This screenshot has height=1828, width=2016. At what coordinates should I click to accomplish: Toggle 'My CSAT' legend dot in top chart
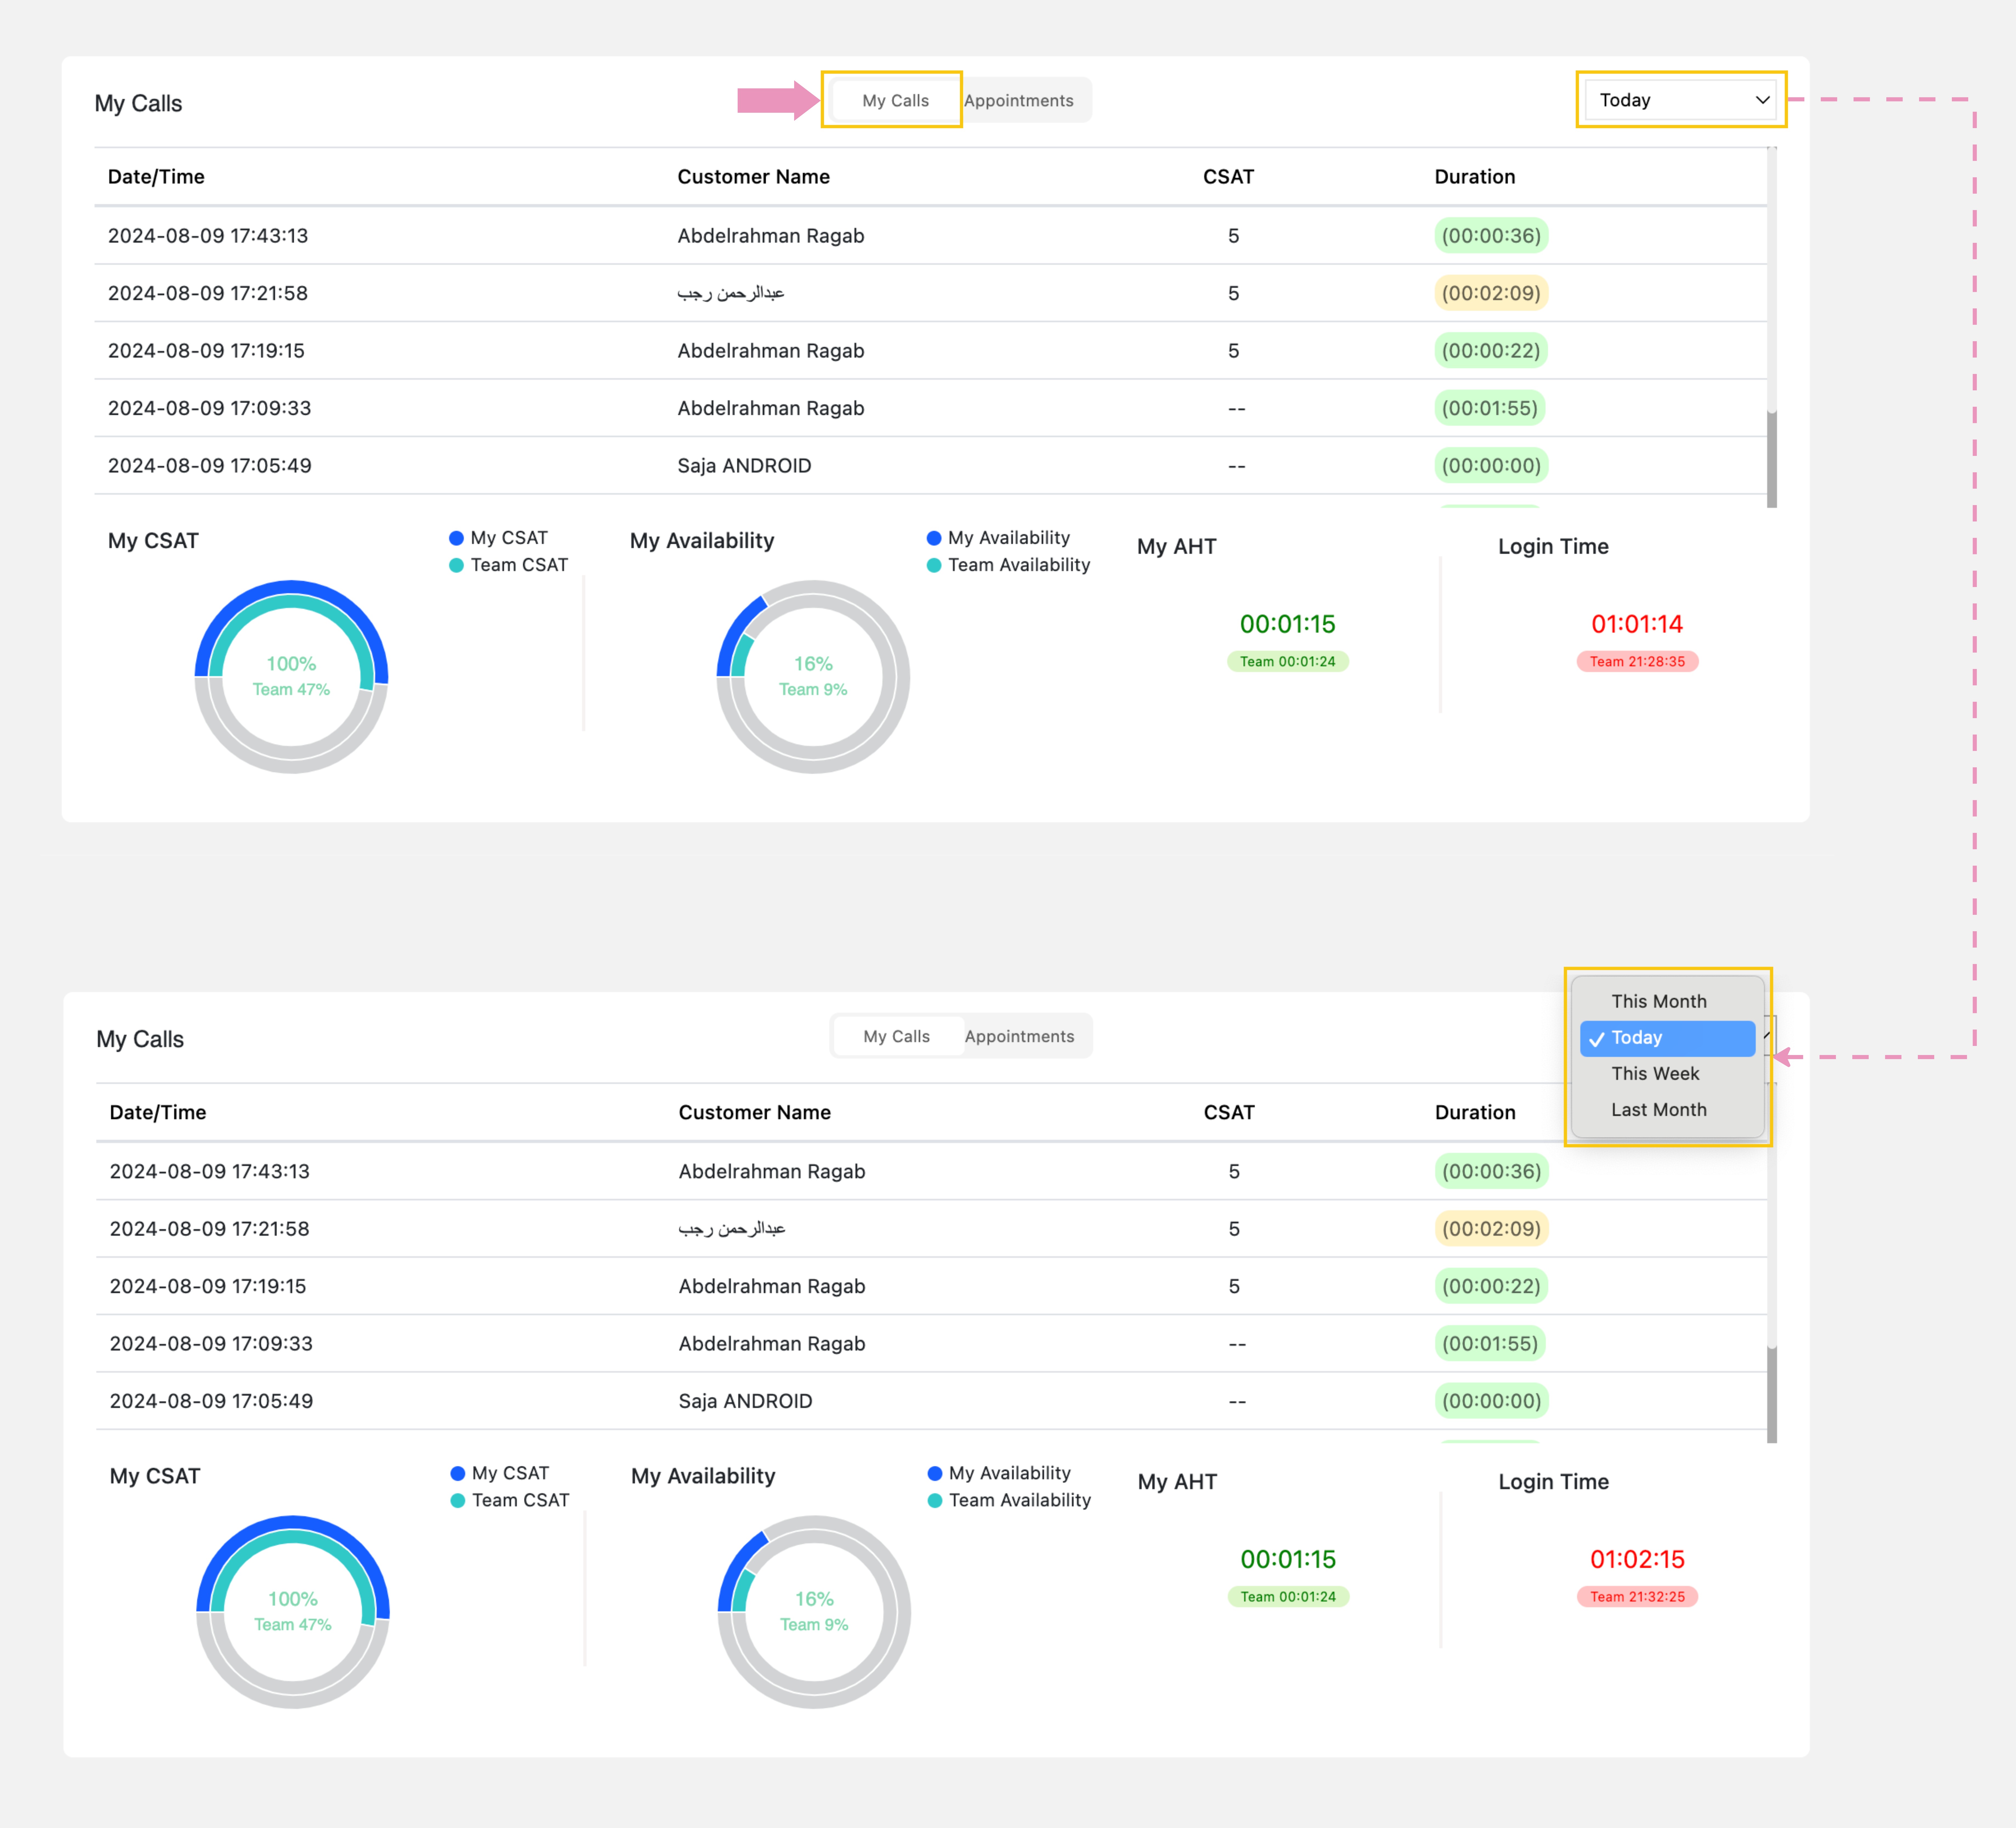coord(457,538)
